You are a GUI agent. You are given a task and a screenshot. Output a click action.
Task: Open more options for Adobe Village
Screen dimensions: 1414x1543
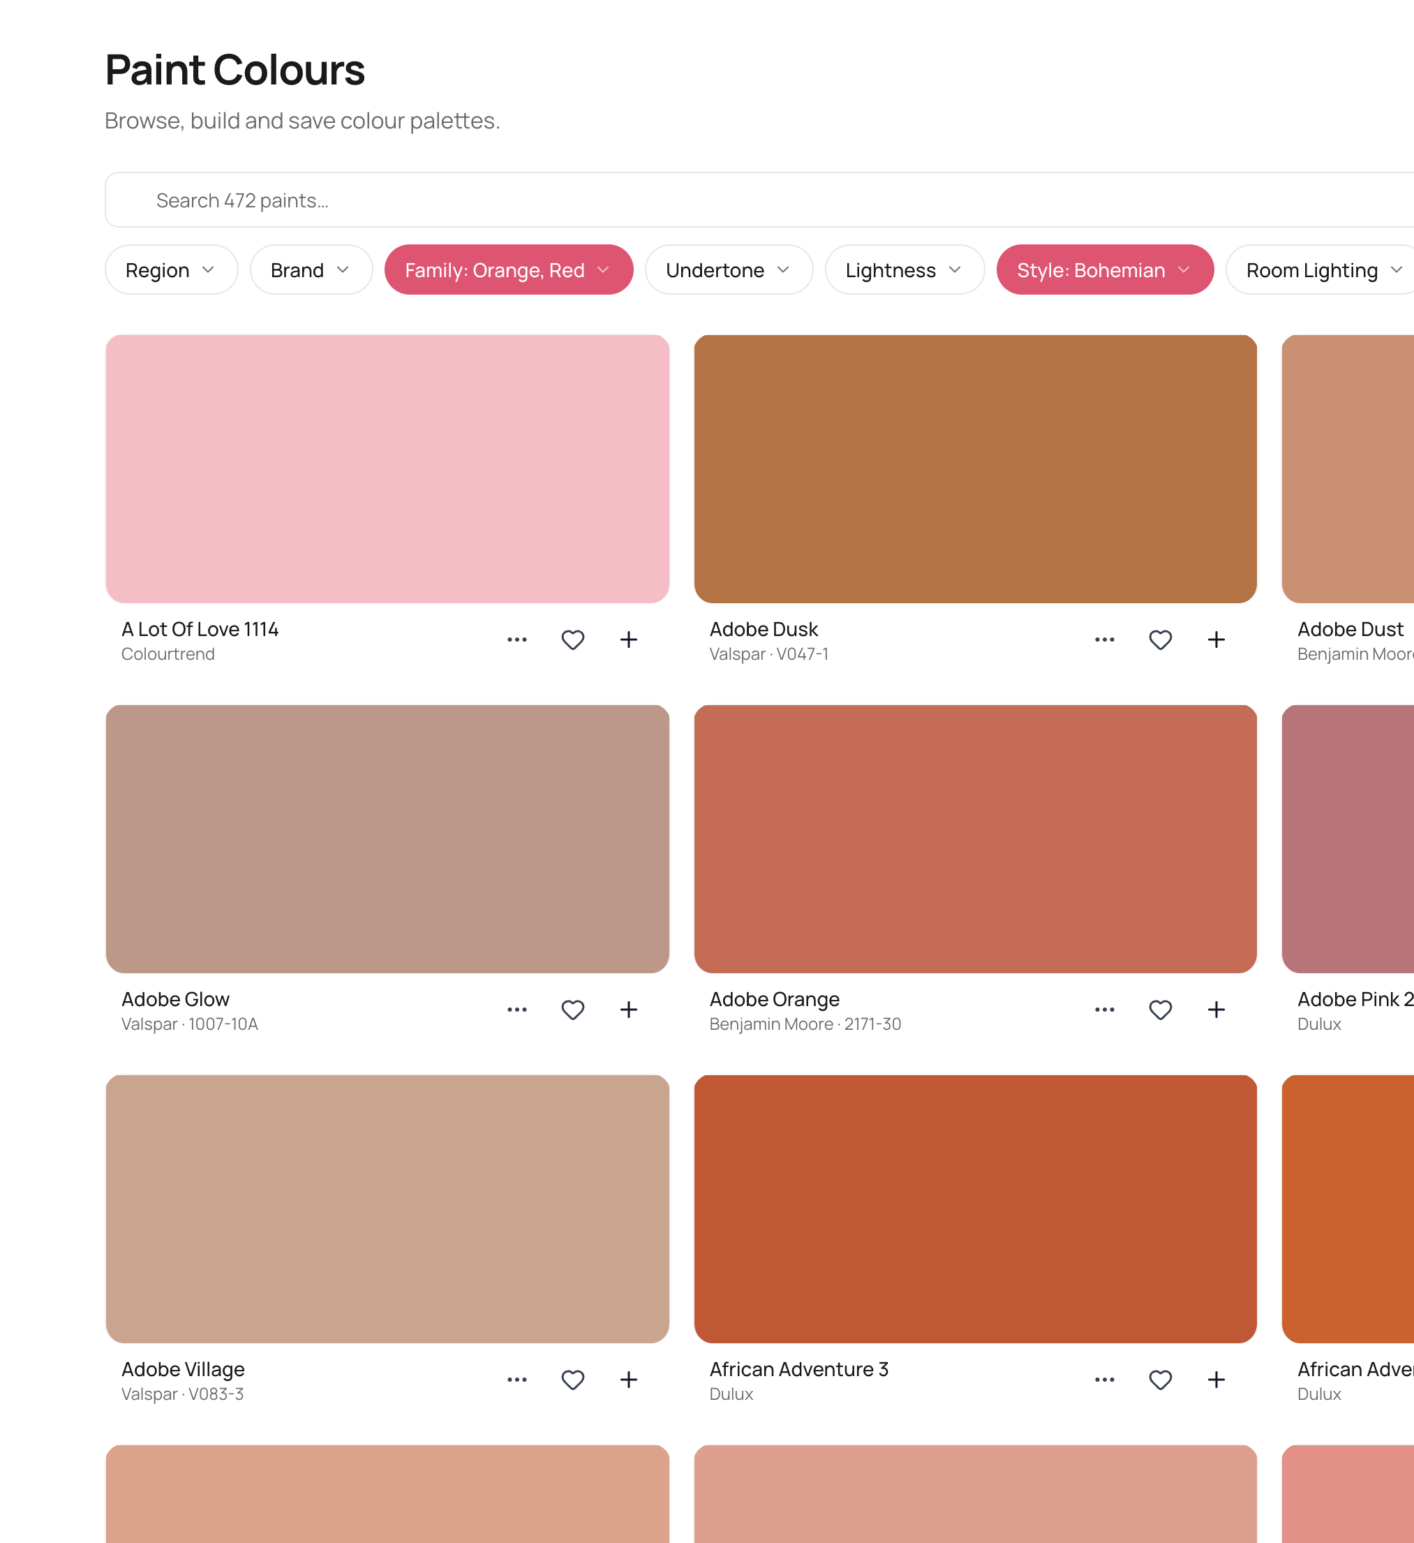(517, 1380)
